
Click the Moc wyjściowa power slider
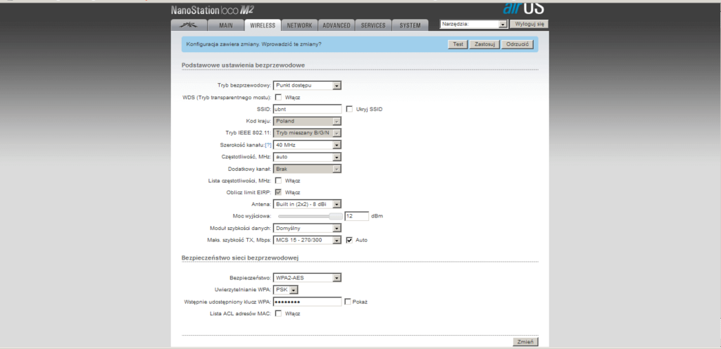(x=310, y=216)
